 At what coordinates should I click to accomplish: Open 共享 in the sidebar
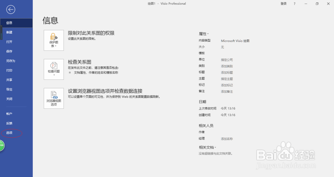(16, 80)
